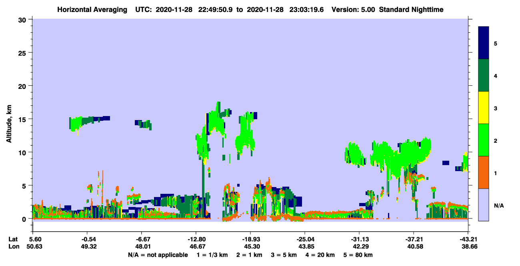Click the colorbar 'N/A' label

[x=498, y=205]
